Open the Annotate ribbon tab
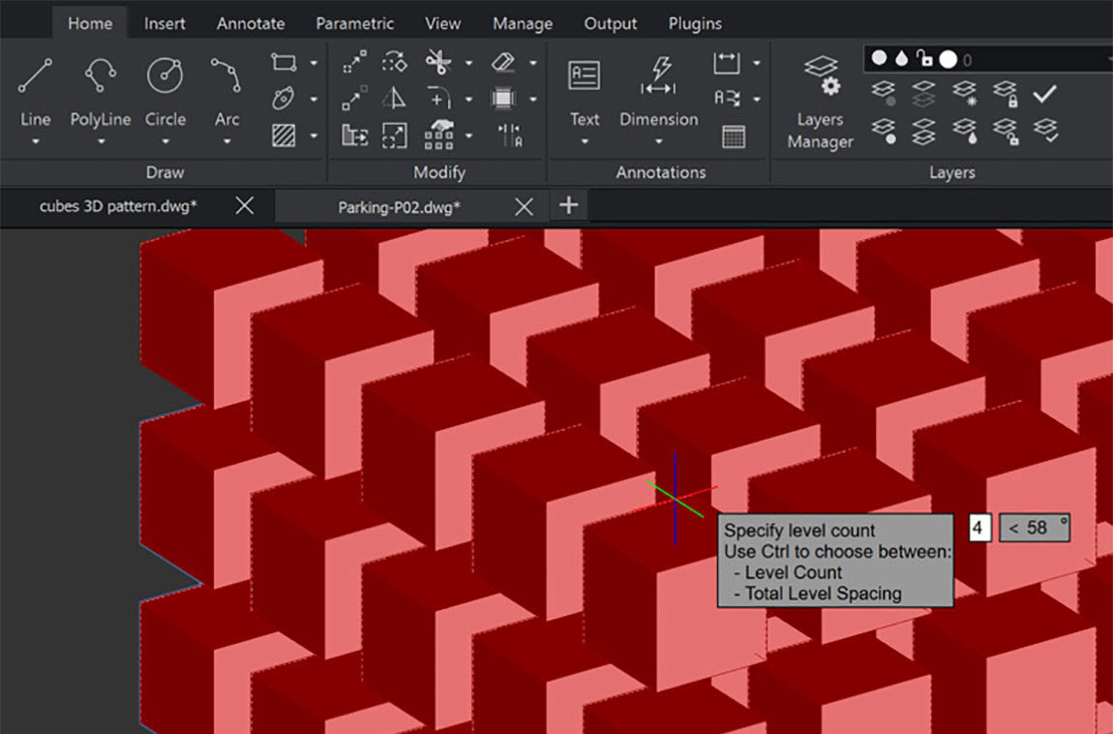This screenshot has width=1113, height=734. coord(251,23)
